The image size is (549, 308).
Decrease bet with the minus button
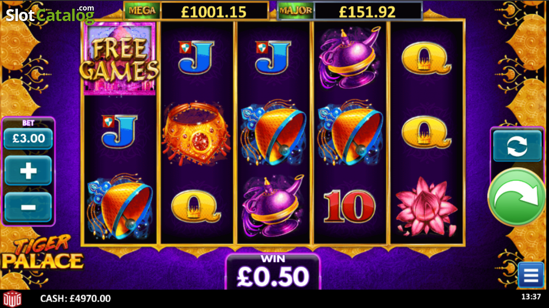click(28, 207)
